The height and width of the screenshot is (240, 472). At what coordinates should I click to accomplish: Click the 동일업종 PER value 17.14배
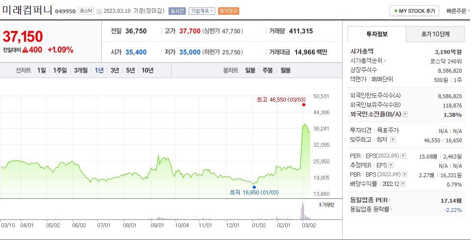pos(451,200)
